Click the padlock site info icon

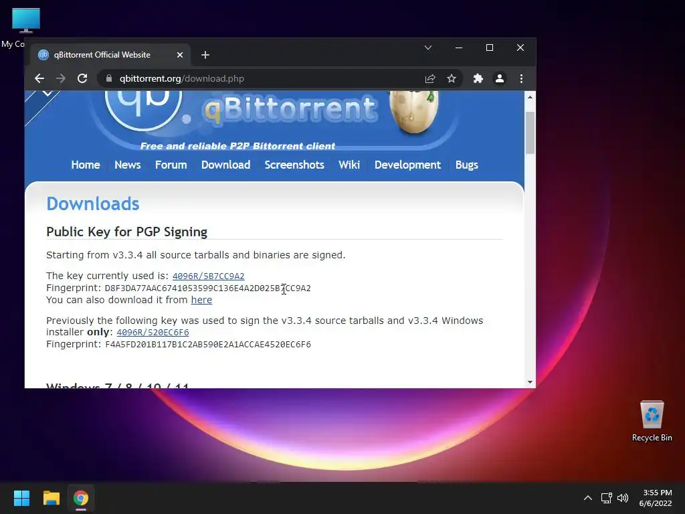pyautogui.click(x=109, y=79)
